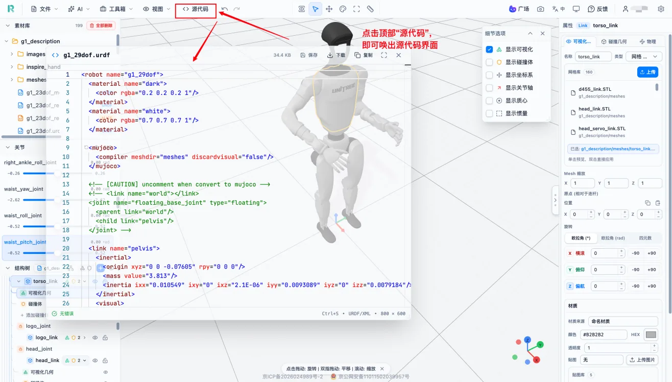Collapse the 素材库 section
Viewport: 672px width, 382px height.
pyautogui.click(x=8, y=26)
